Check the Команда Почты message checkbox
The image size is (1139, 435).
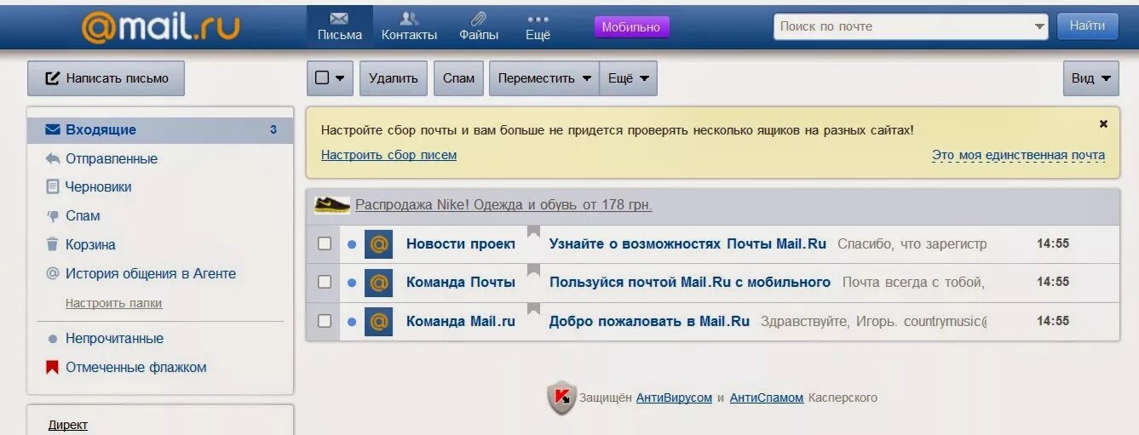click(x=325, y=283)
